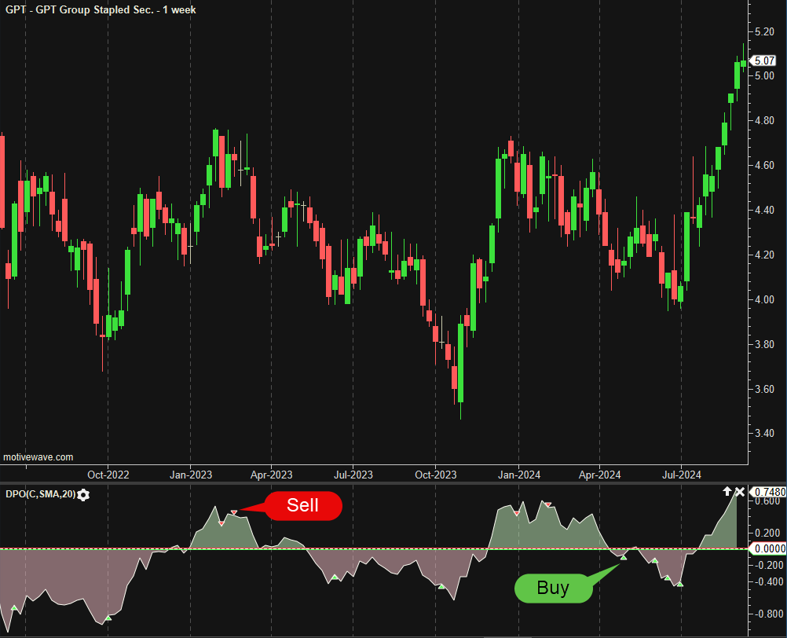Select the Jan 2024 date axis label

point(518,475)
